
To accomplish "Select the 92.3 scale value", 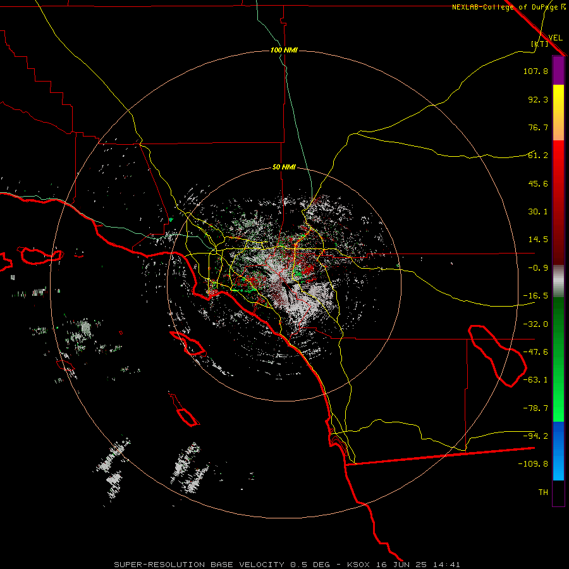I will click(x=538, y=99).
